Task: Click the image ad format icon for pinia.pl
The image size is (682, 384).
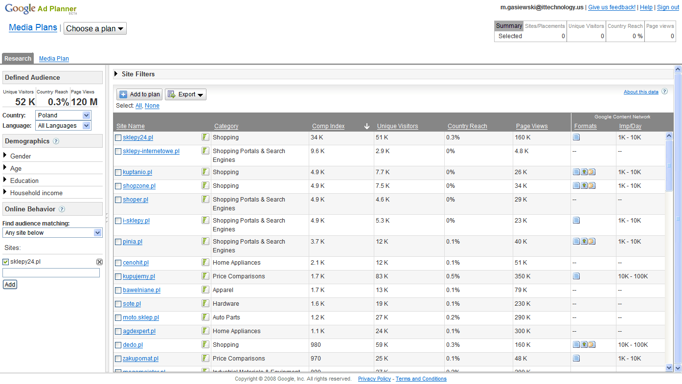Action: (584, 242)
